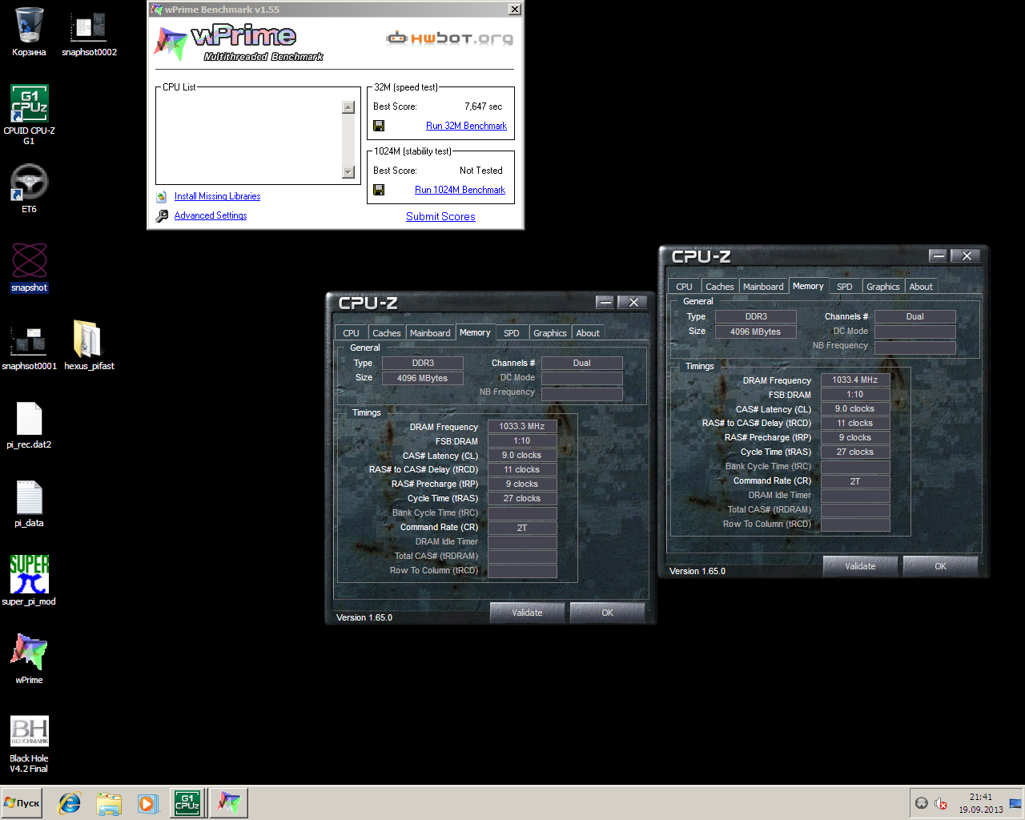The height and width of the screenshot is (820, 1025).
Task: Minimize the right CPU-Z window
Action: pyautogui.click(x=939, y=255)
